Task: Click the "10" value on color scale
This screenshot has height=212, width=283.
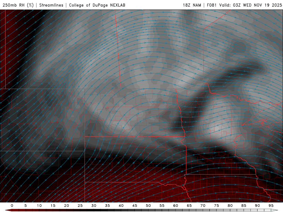Action: (x=39, y=206)
